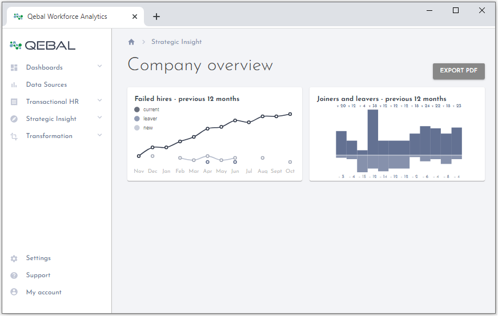Toggle the 'leaver' legend series
The height and width of the screenshot is (316, 498).
point(146,119)
